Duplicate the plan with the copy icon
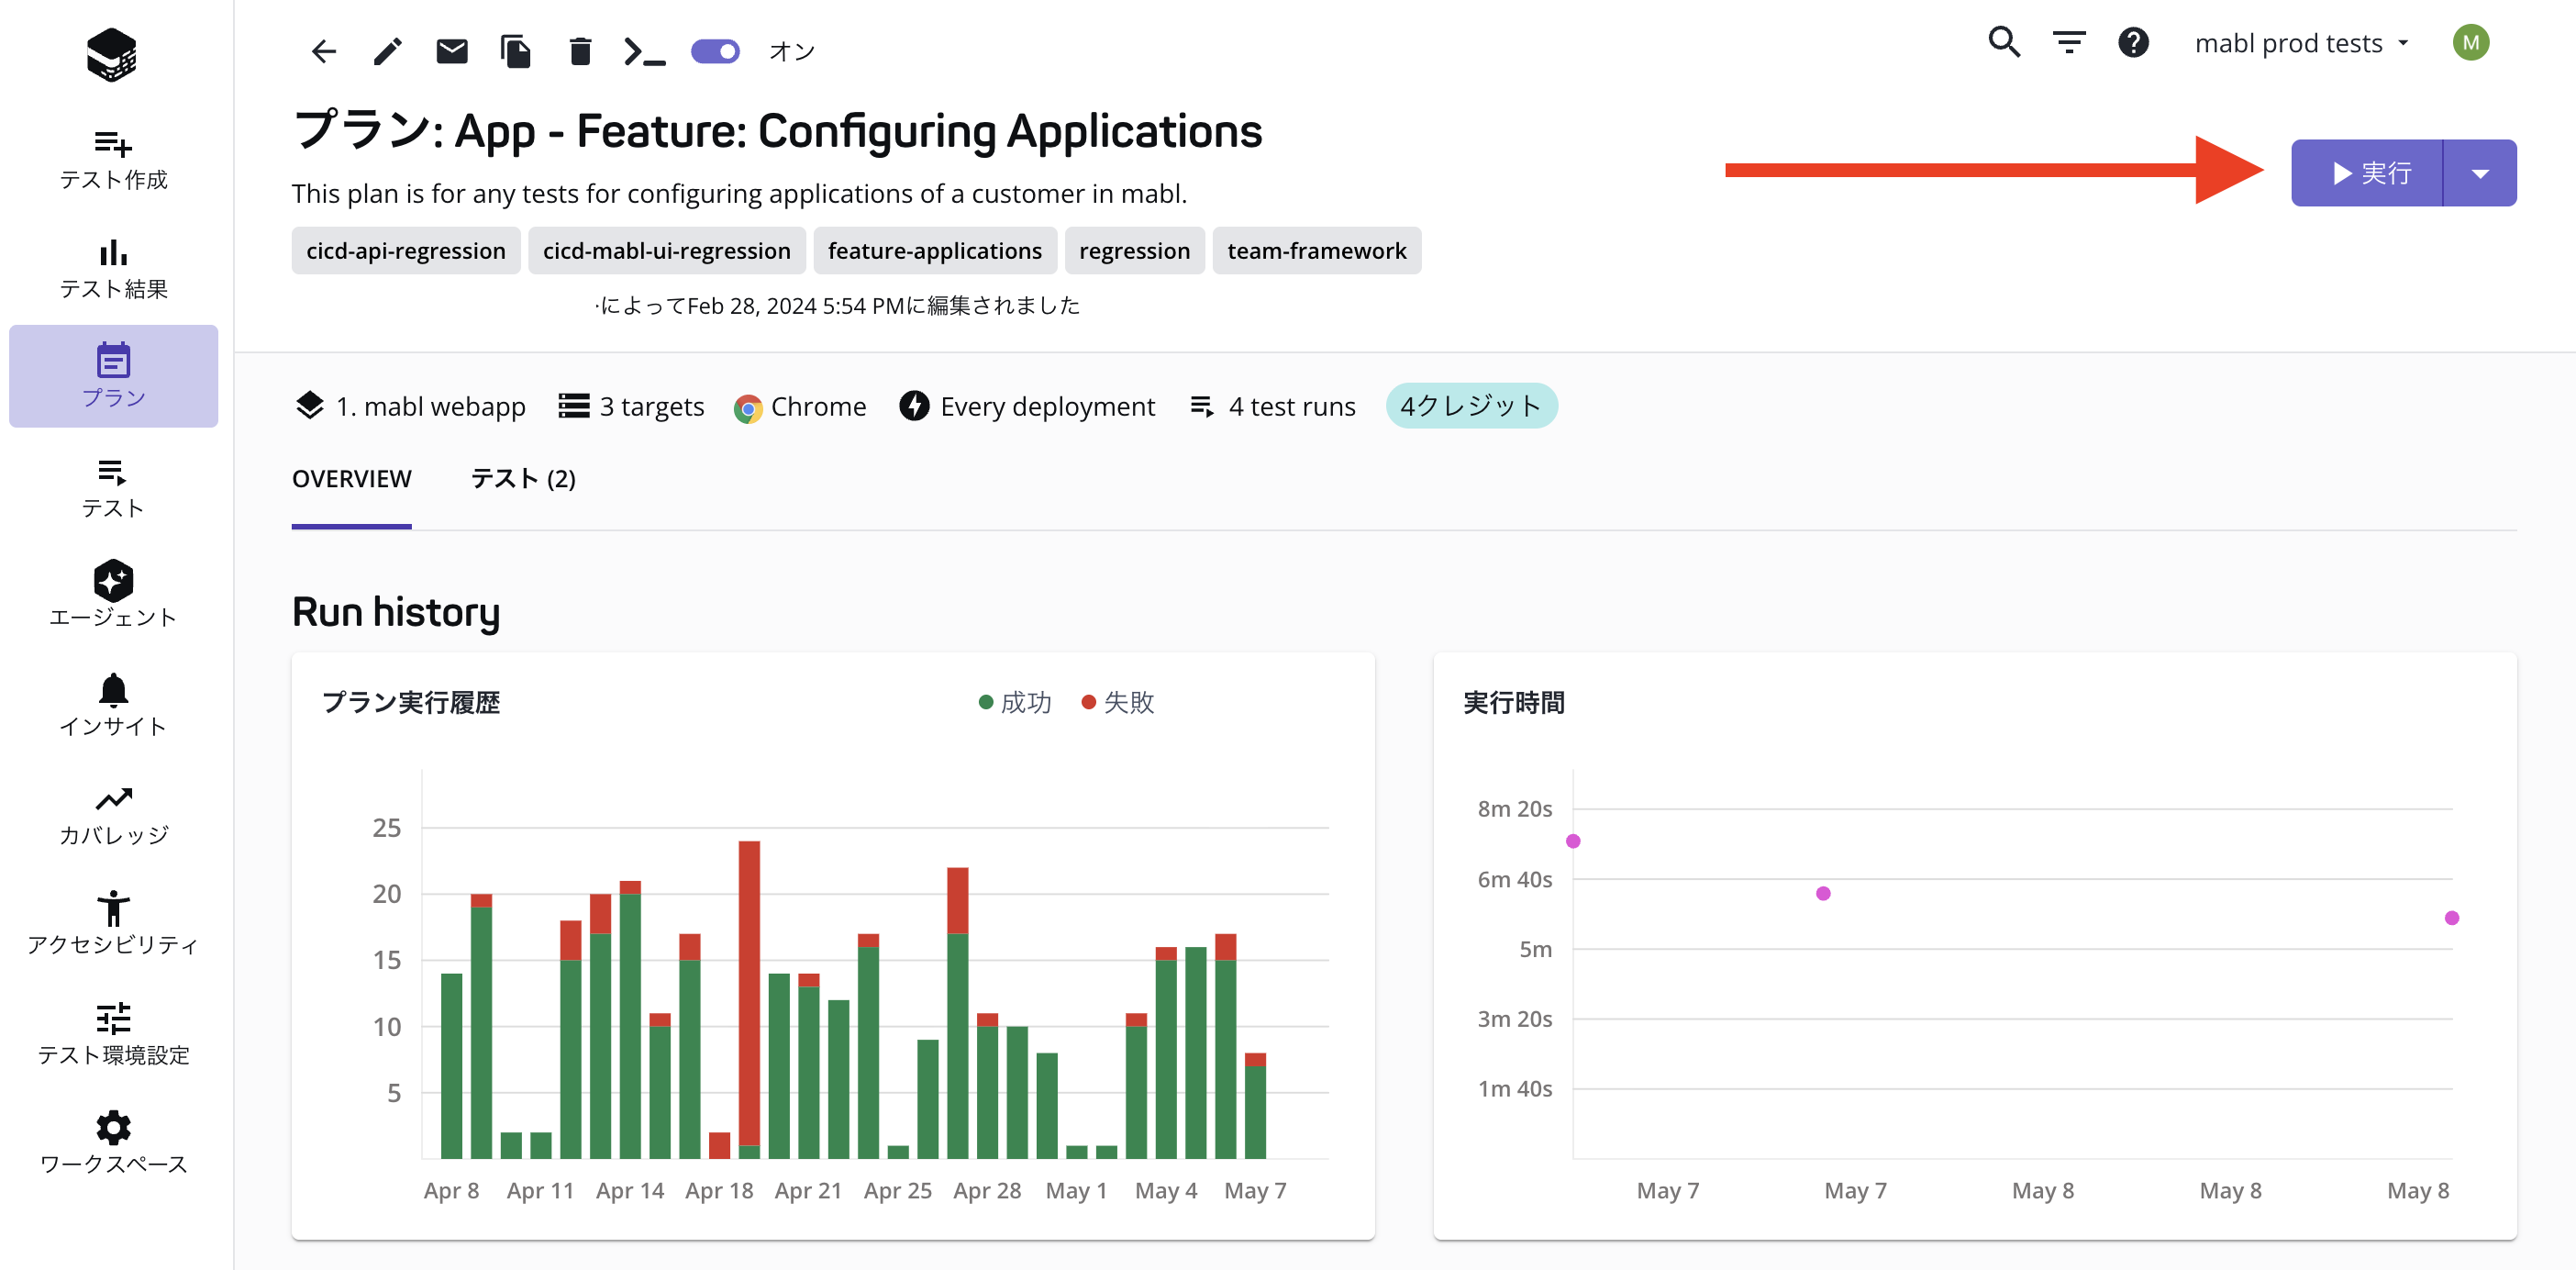 pyautogui.click(x=516, y=51)
